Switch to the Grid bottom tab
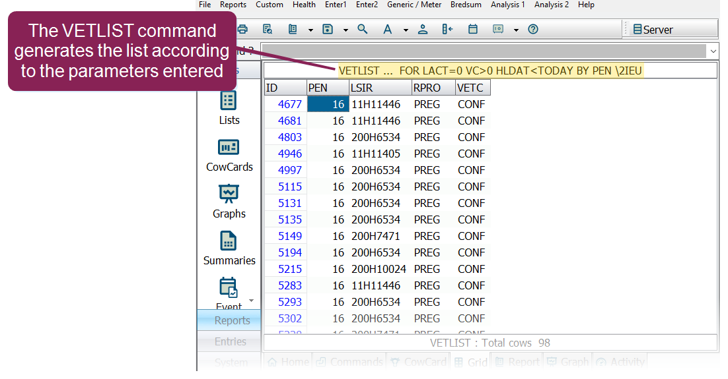 471,362
